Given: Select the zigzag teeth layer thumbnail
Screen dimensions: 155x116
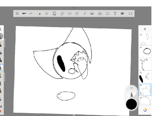Looking at the screenshot, I should click(145, 64).
